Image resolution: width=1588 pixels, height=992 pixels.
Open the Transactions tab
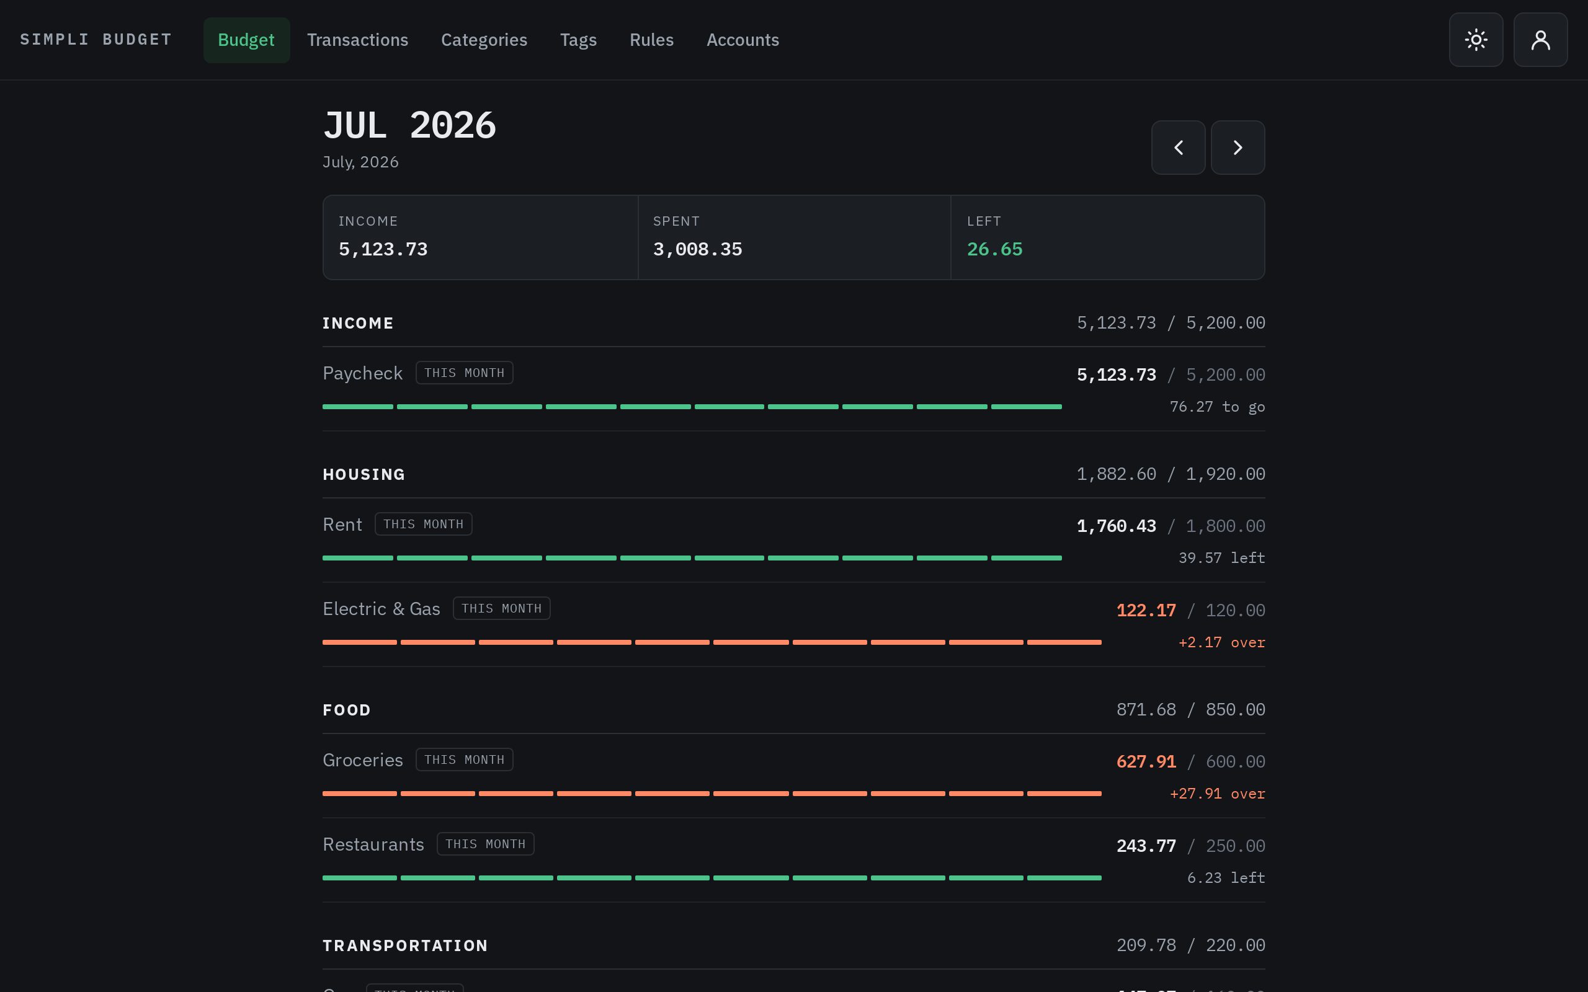pos(358,40)
